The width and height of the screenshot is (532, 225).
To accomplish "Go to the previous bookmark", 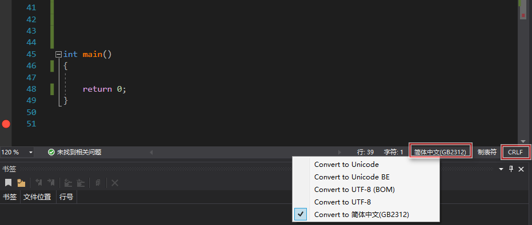I will [x=39, y=183].
